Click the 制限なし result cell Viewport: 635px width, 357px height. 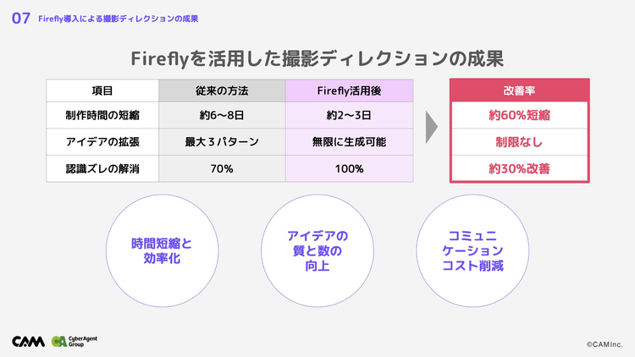tap(518, 141)
